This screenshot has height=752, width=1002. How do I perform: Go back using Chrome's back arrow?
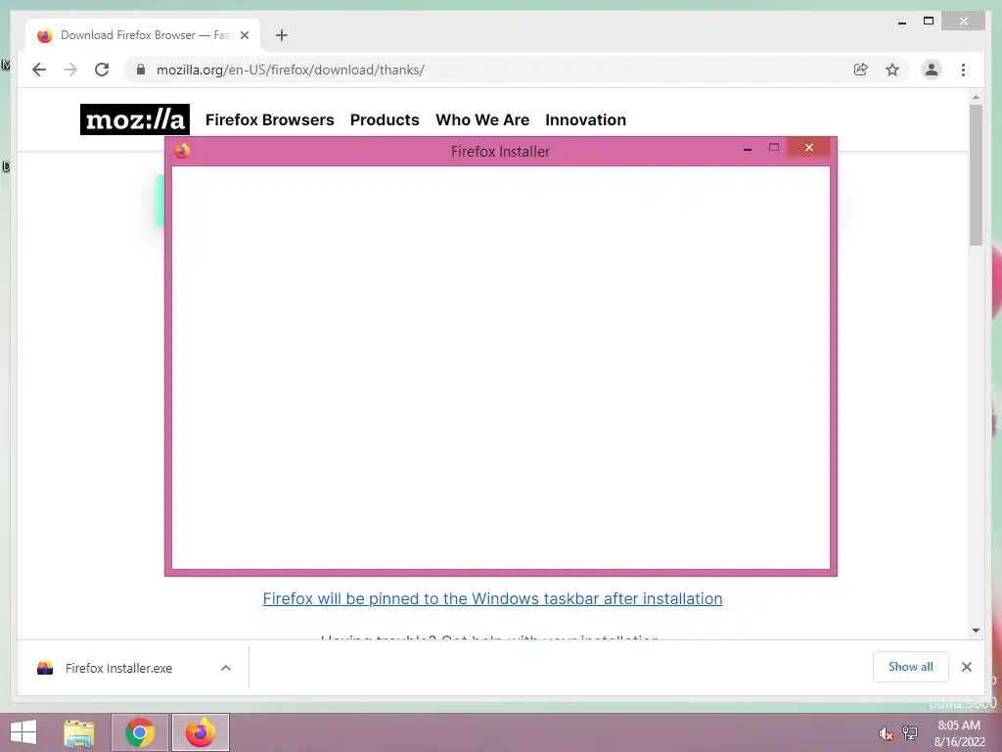tap(39, 70)
